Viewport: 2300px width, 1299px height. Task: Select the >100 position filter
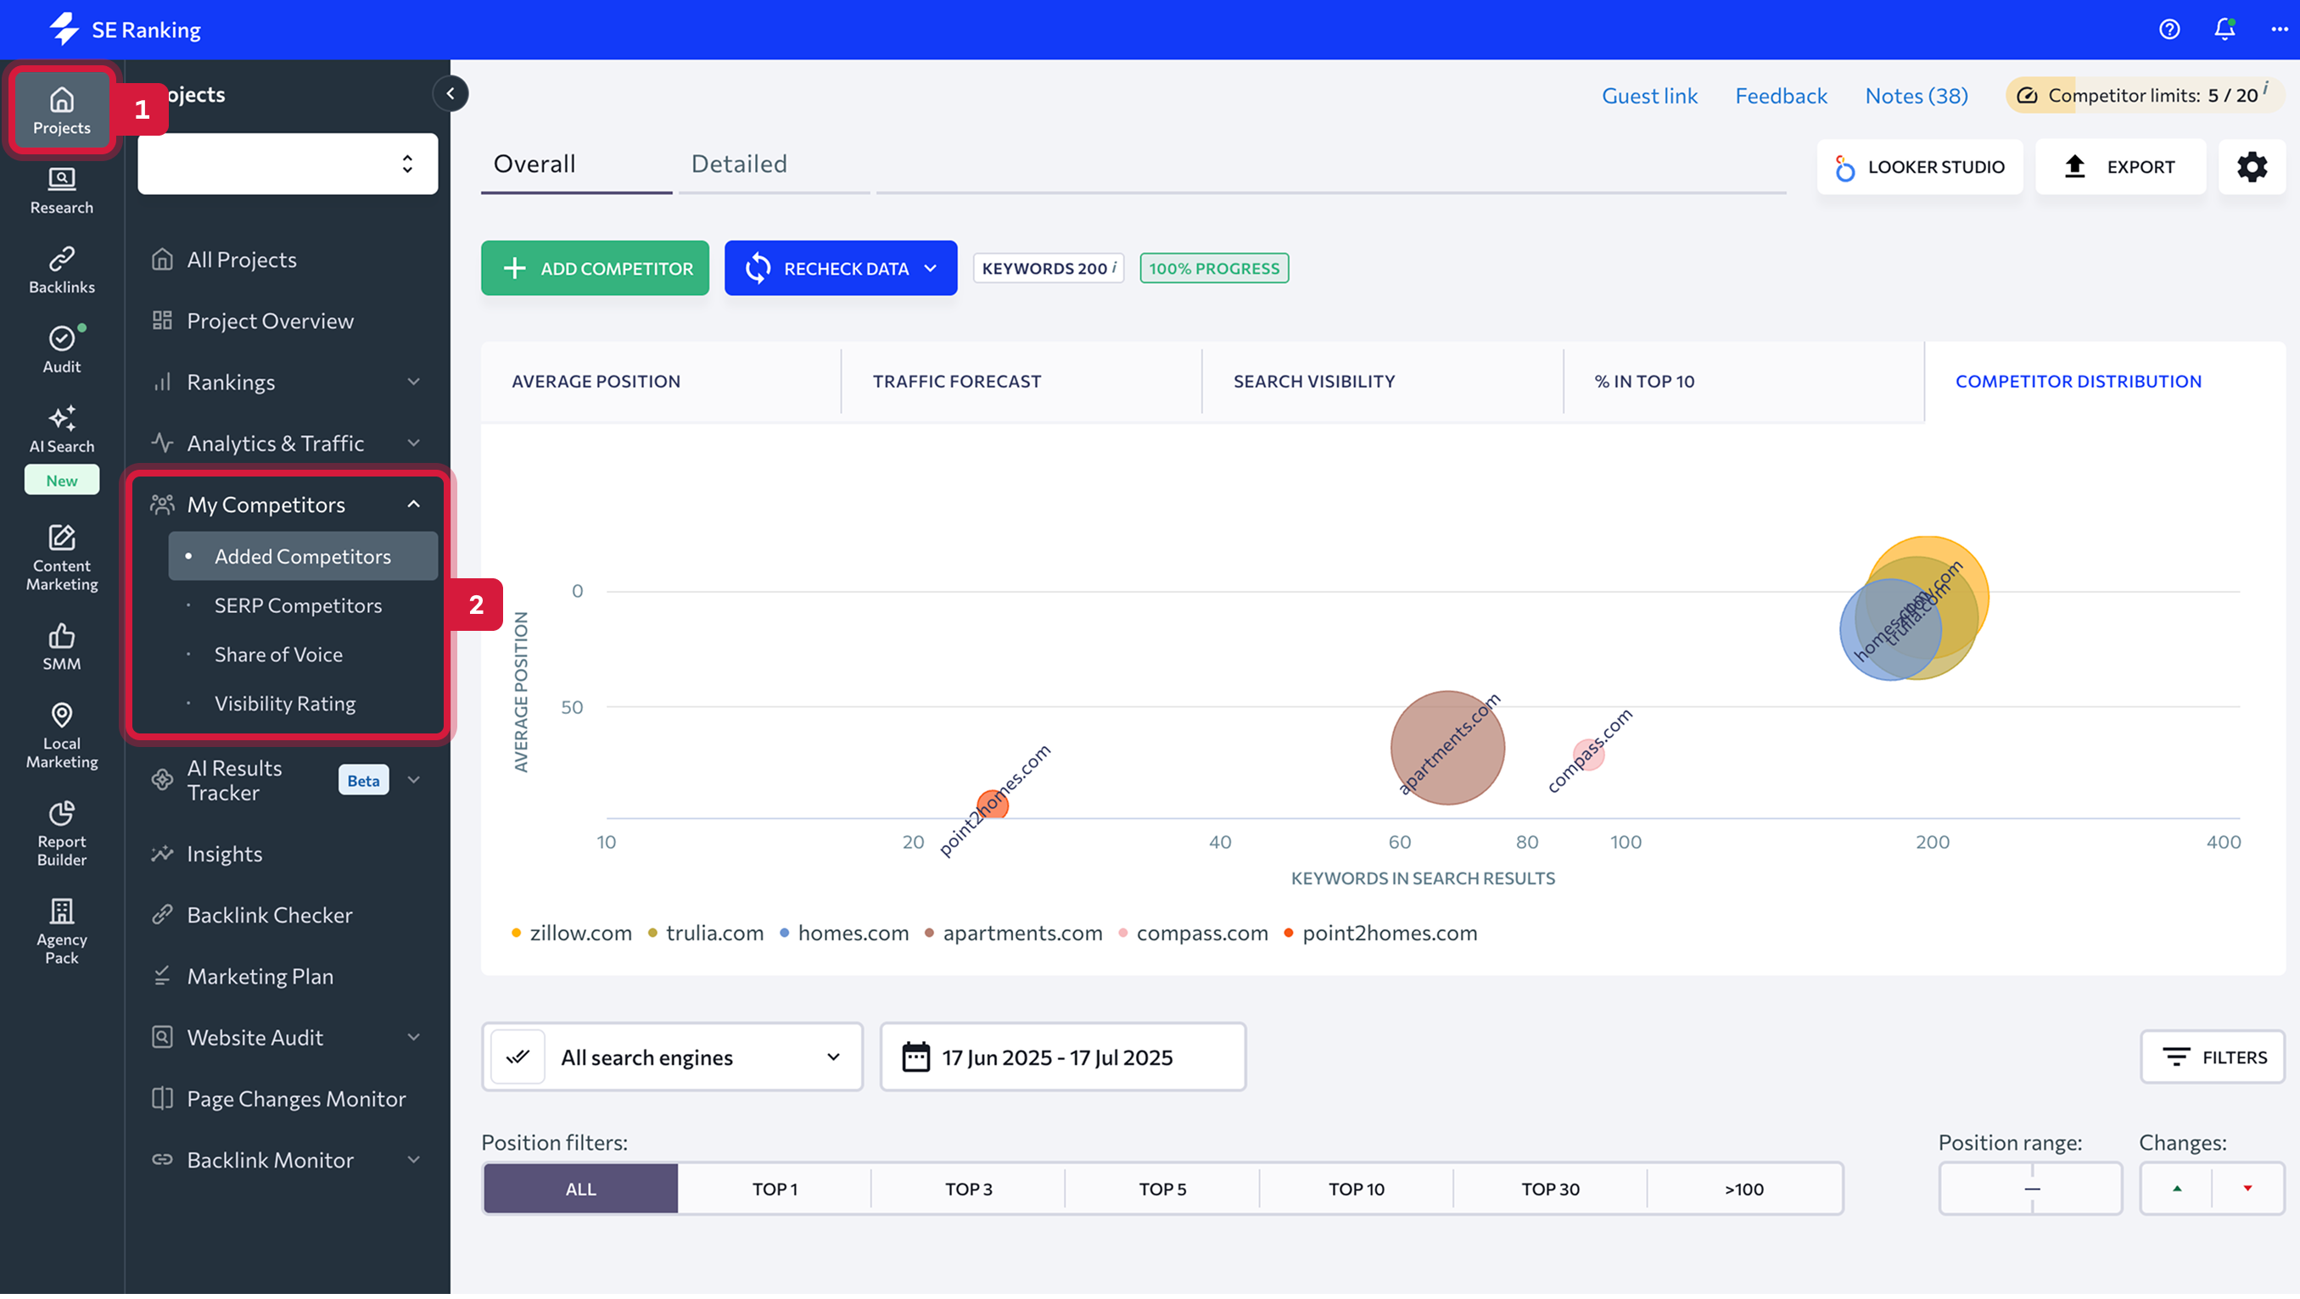coord(1743,1190)
